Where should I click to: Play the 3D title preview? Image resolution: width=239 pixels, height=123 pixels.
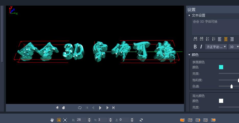point(100,108)
